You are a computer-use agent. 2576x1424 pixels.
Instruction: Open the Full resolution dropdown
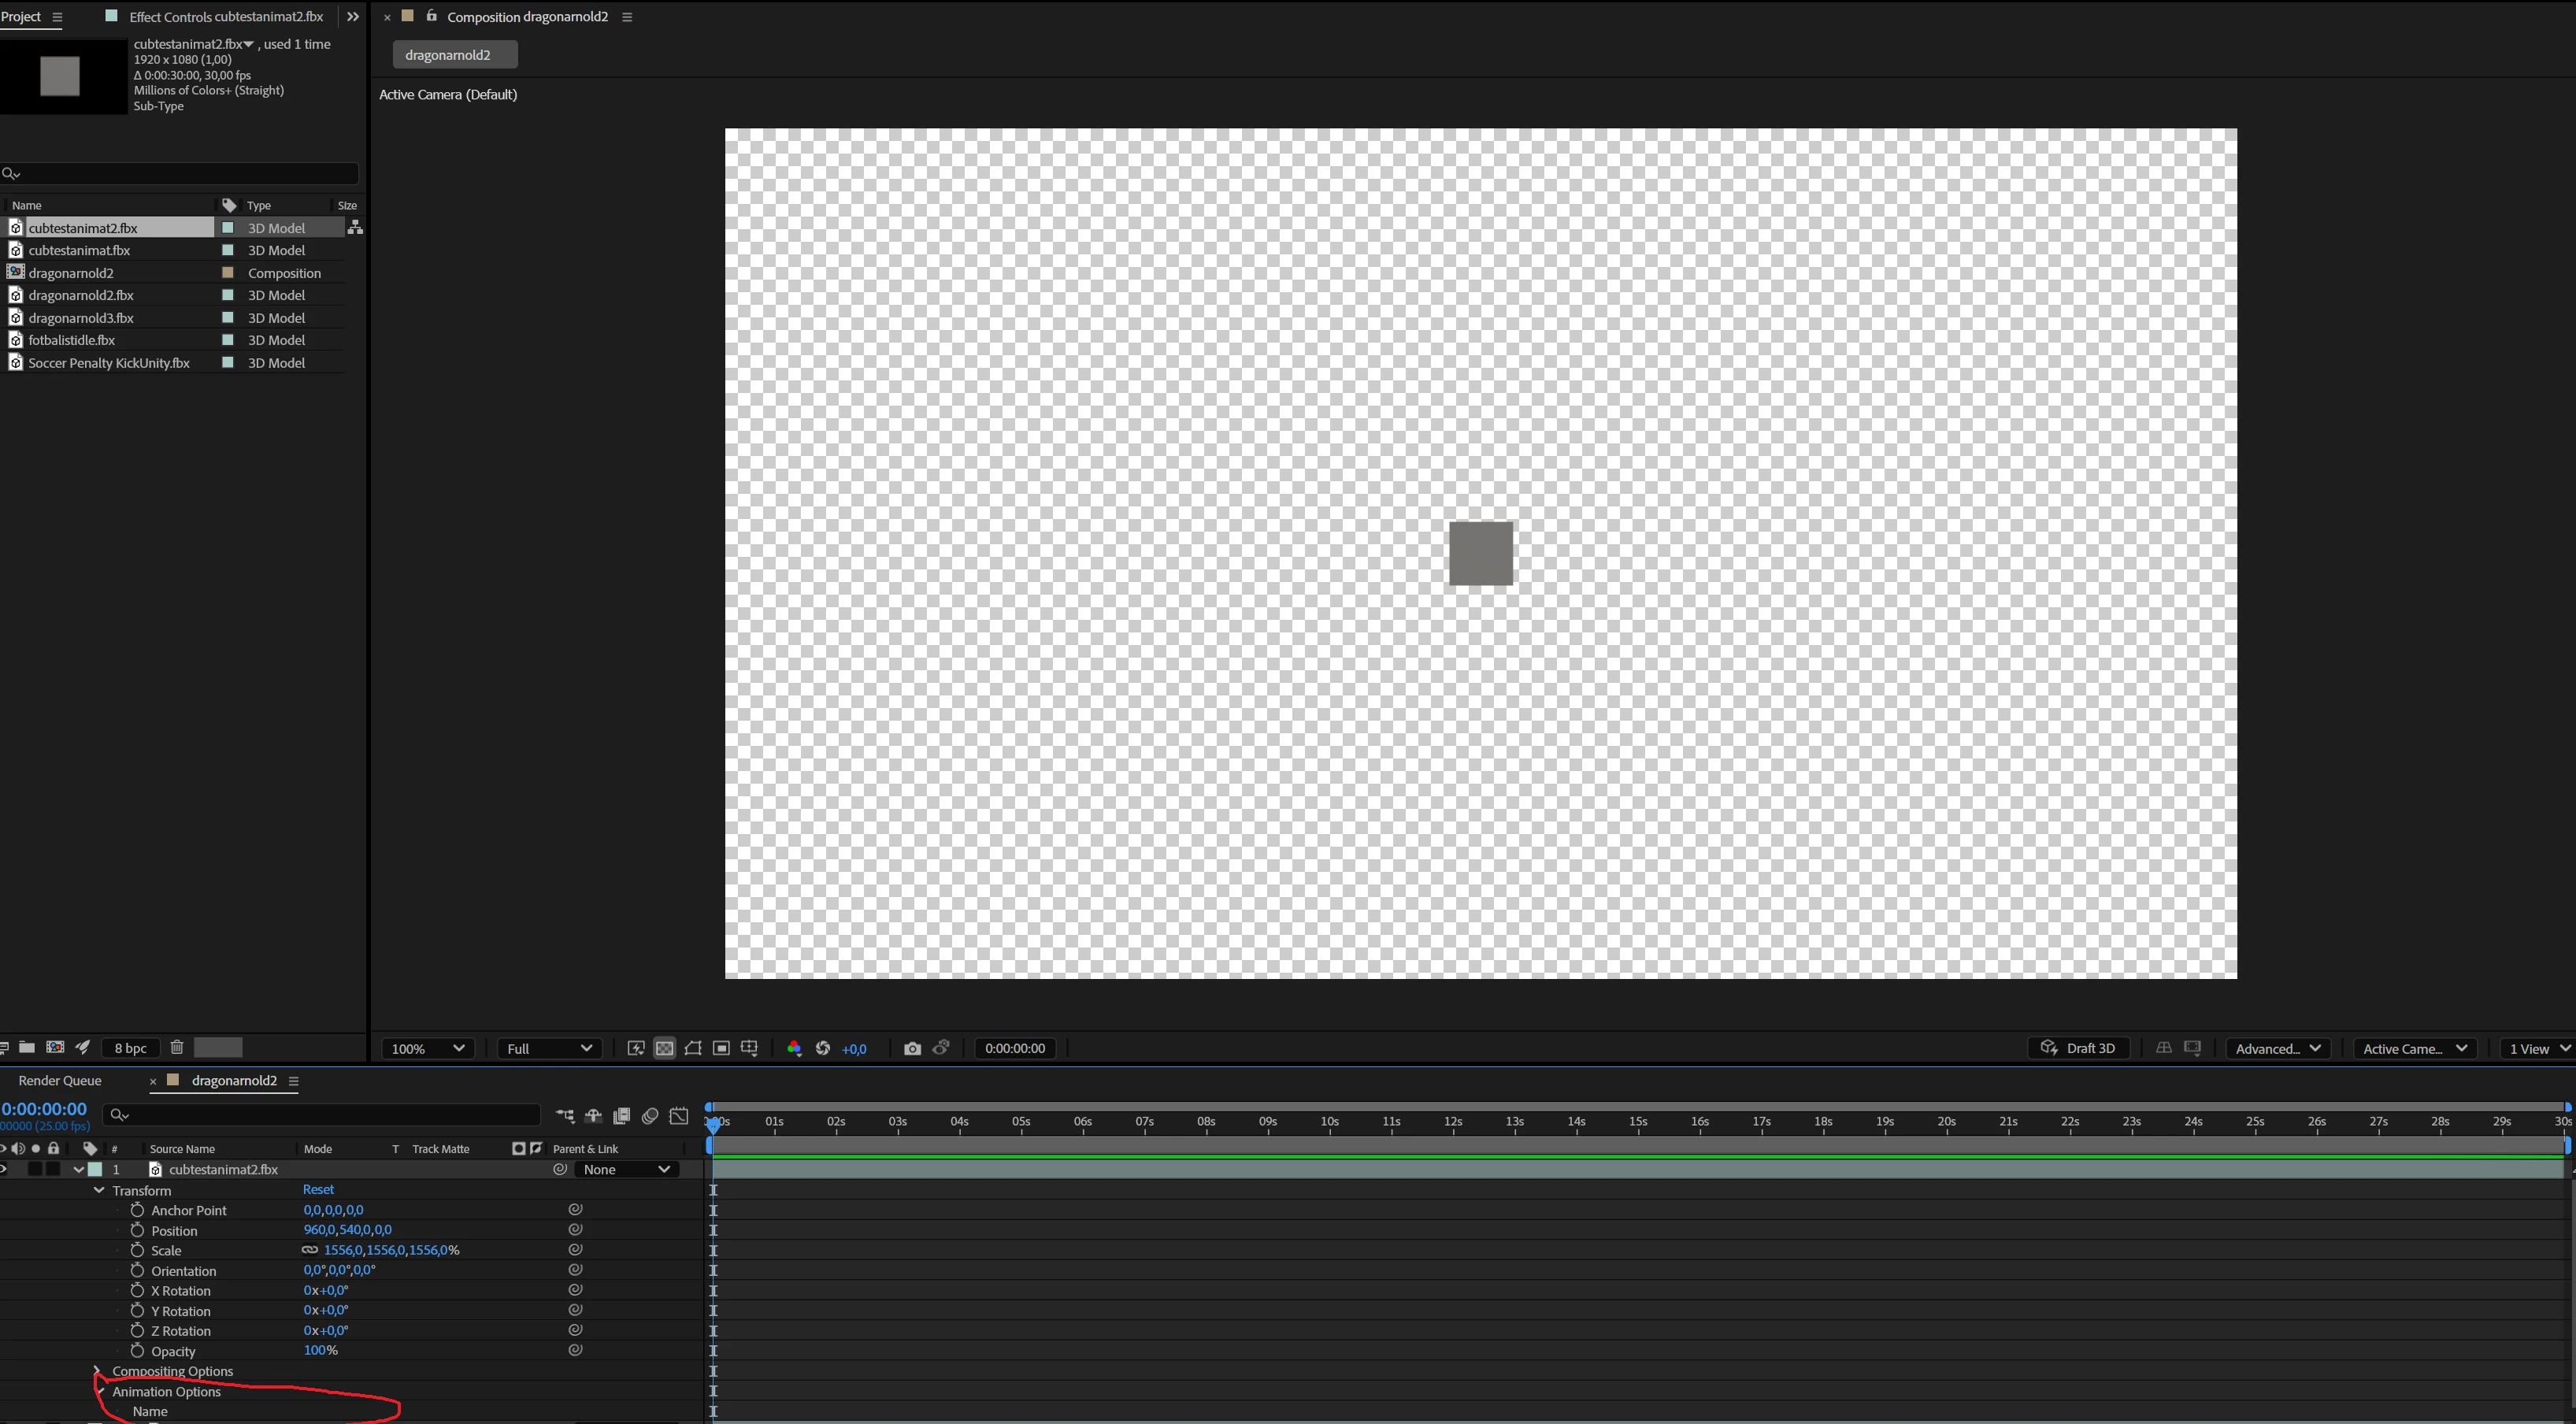click(x=549, y=1048)
